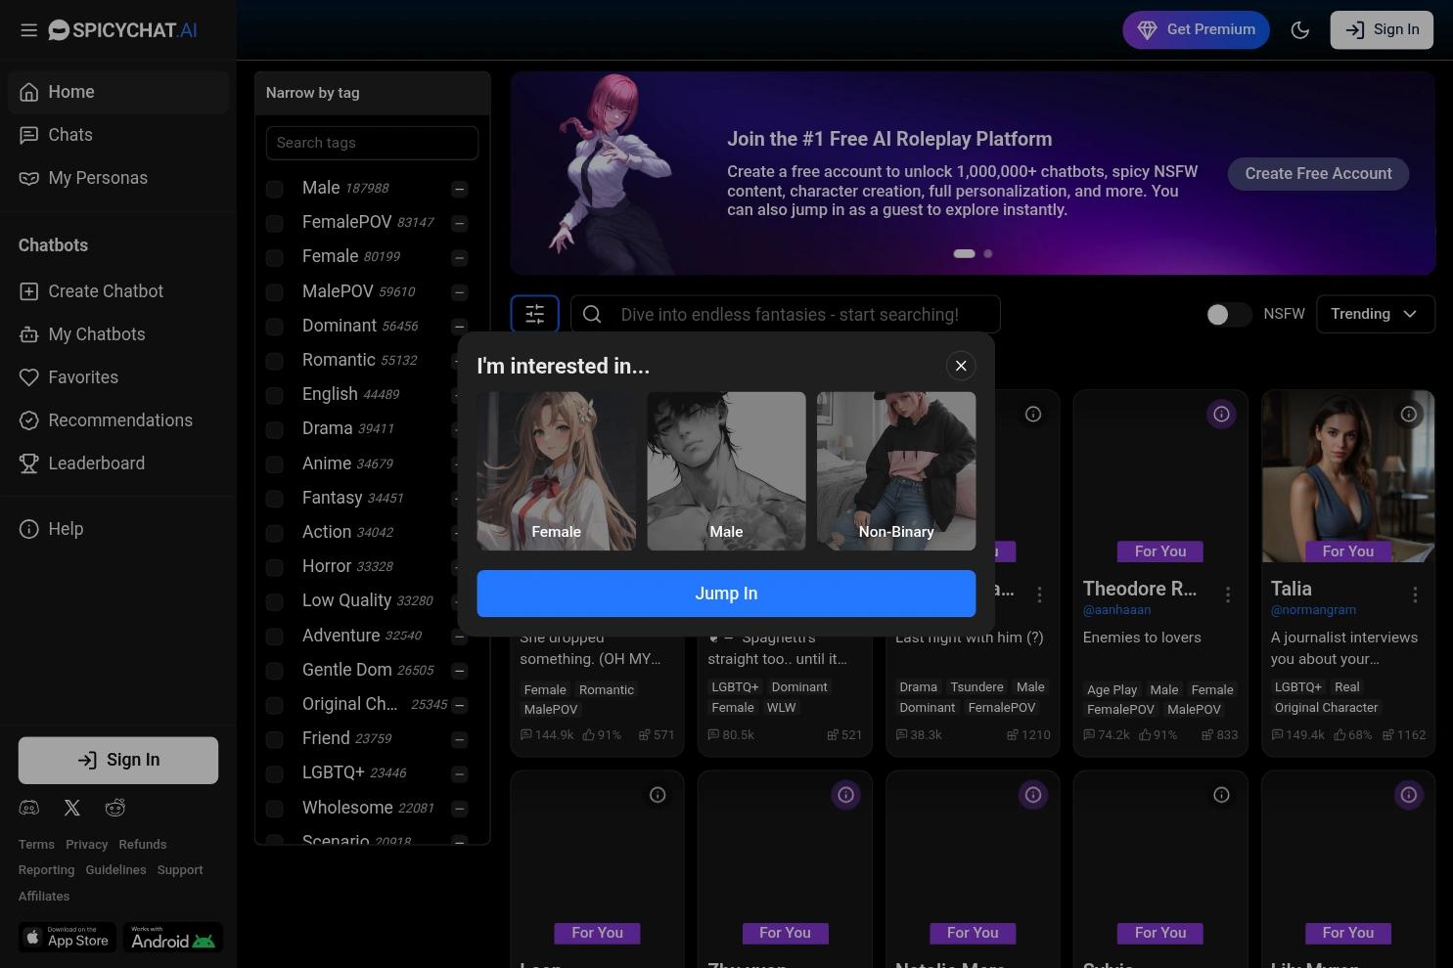Open Talia card three-dot menu
Screen dimensions: 1453x968
pos(1415,594)
